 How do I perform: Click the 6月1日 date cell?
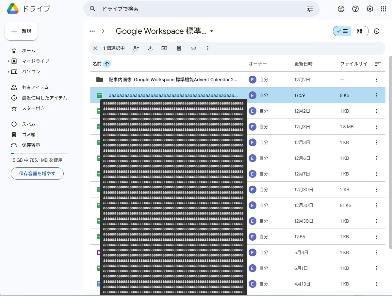click(301, 268)
